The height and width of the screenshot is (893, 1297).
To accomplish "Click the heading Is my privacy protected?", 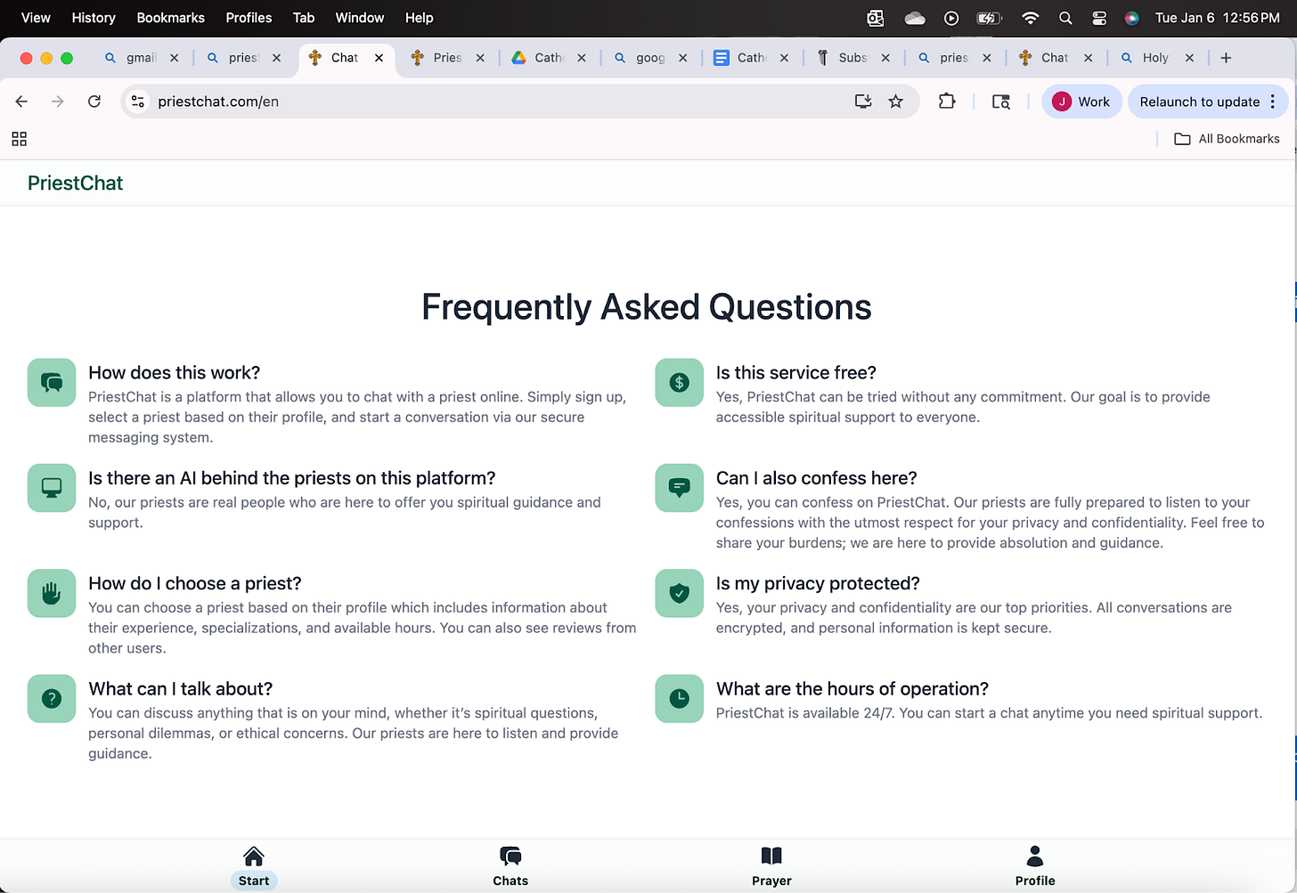I will (x=818, y=584).
